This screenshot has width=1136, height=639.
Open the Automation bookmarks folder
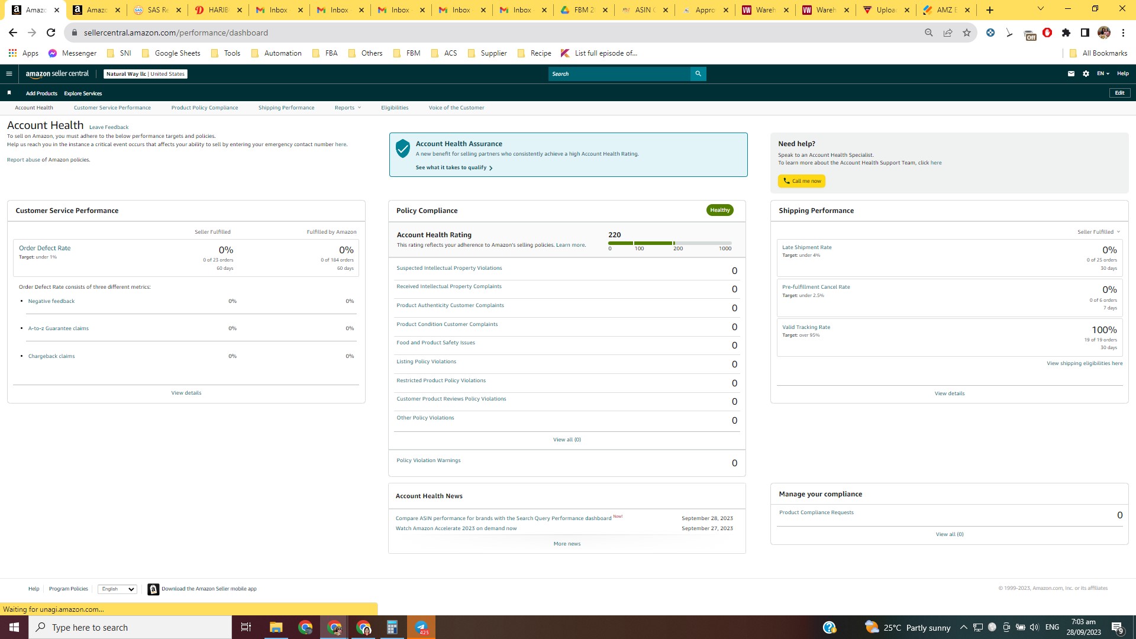click(x=276, y=53)
